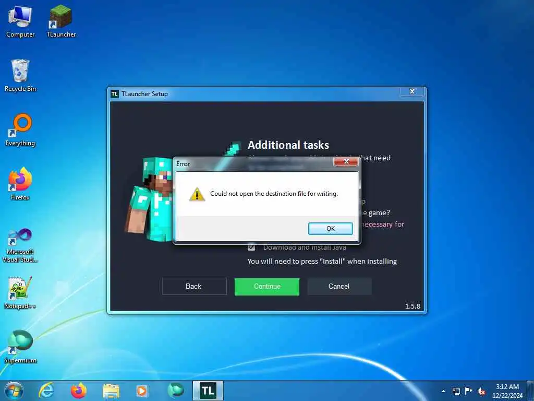Click the 'You will need to press Install' text
Screen dimensions: 534x401
click(x=322, y=262)
